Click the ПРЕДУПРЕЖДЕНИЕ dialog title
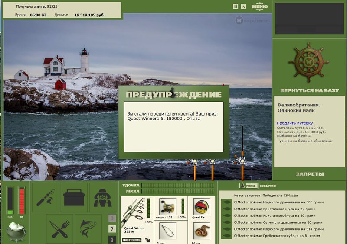The height and width of the screenshot is (244, 347). [x=174, y=94]
